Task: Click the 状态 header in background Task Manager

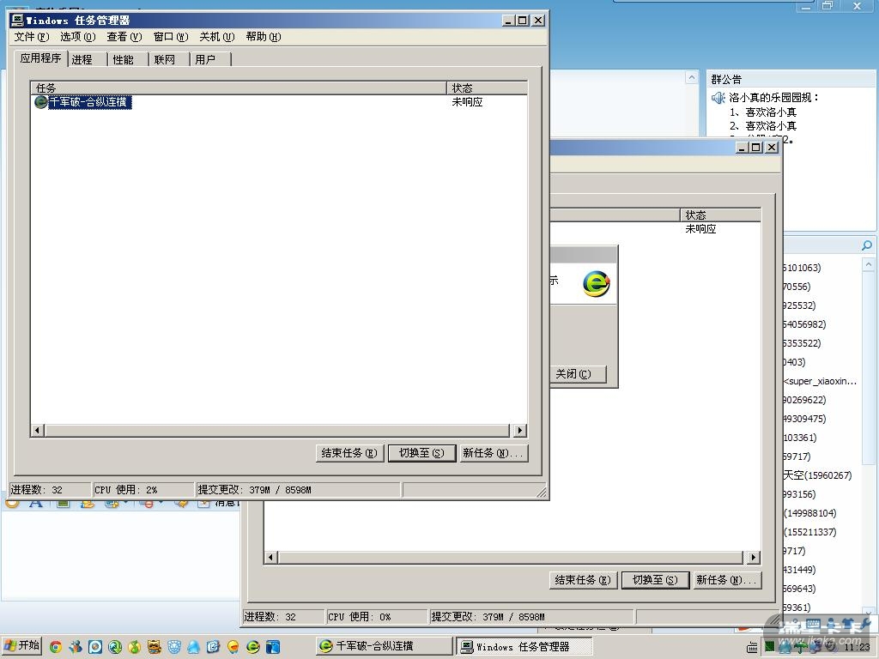Action: pos(720,215)
